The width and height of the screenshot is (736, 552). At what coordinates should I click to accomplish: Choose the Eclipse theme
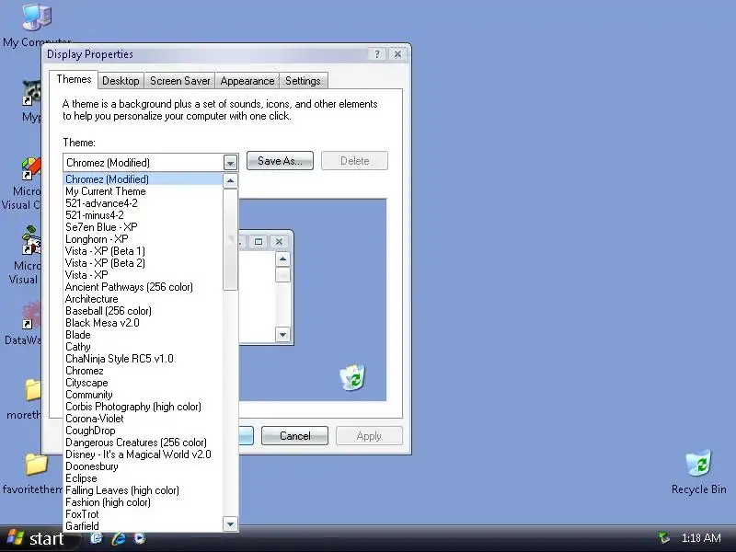144,478
